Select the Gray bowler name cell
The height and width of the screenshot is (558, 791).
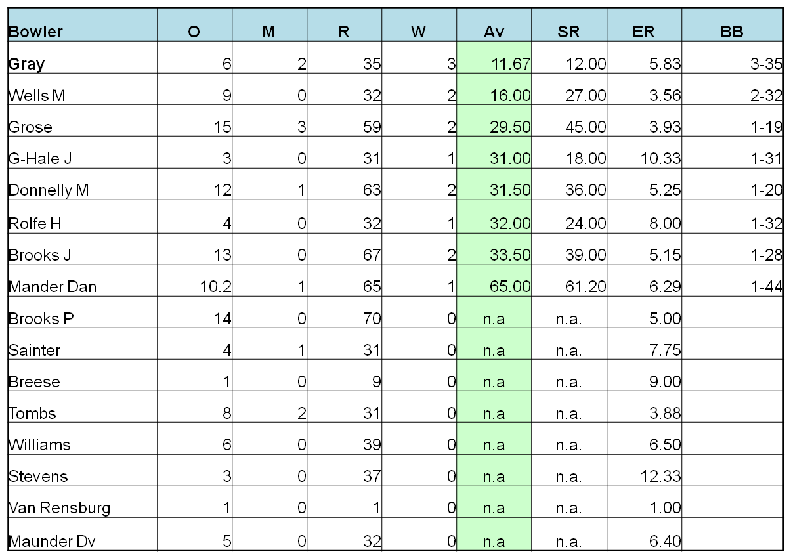(82, 64)
